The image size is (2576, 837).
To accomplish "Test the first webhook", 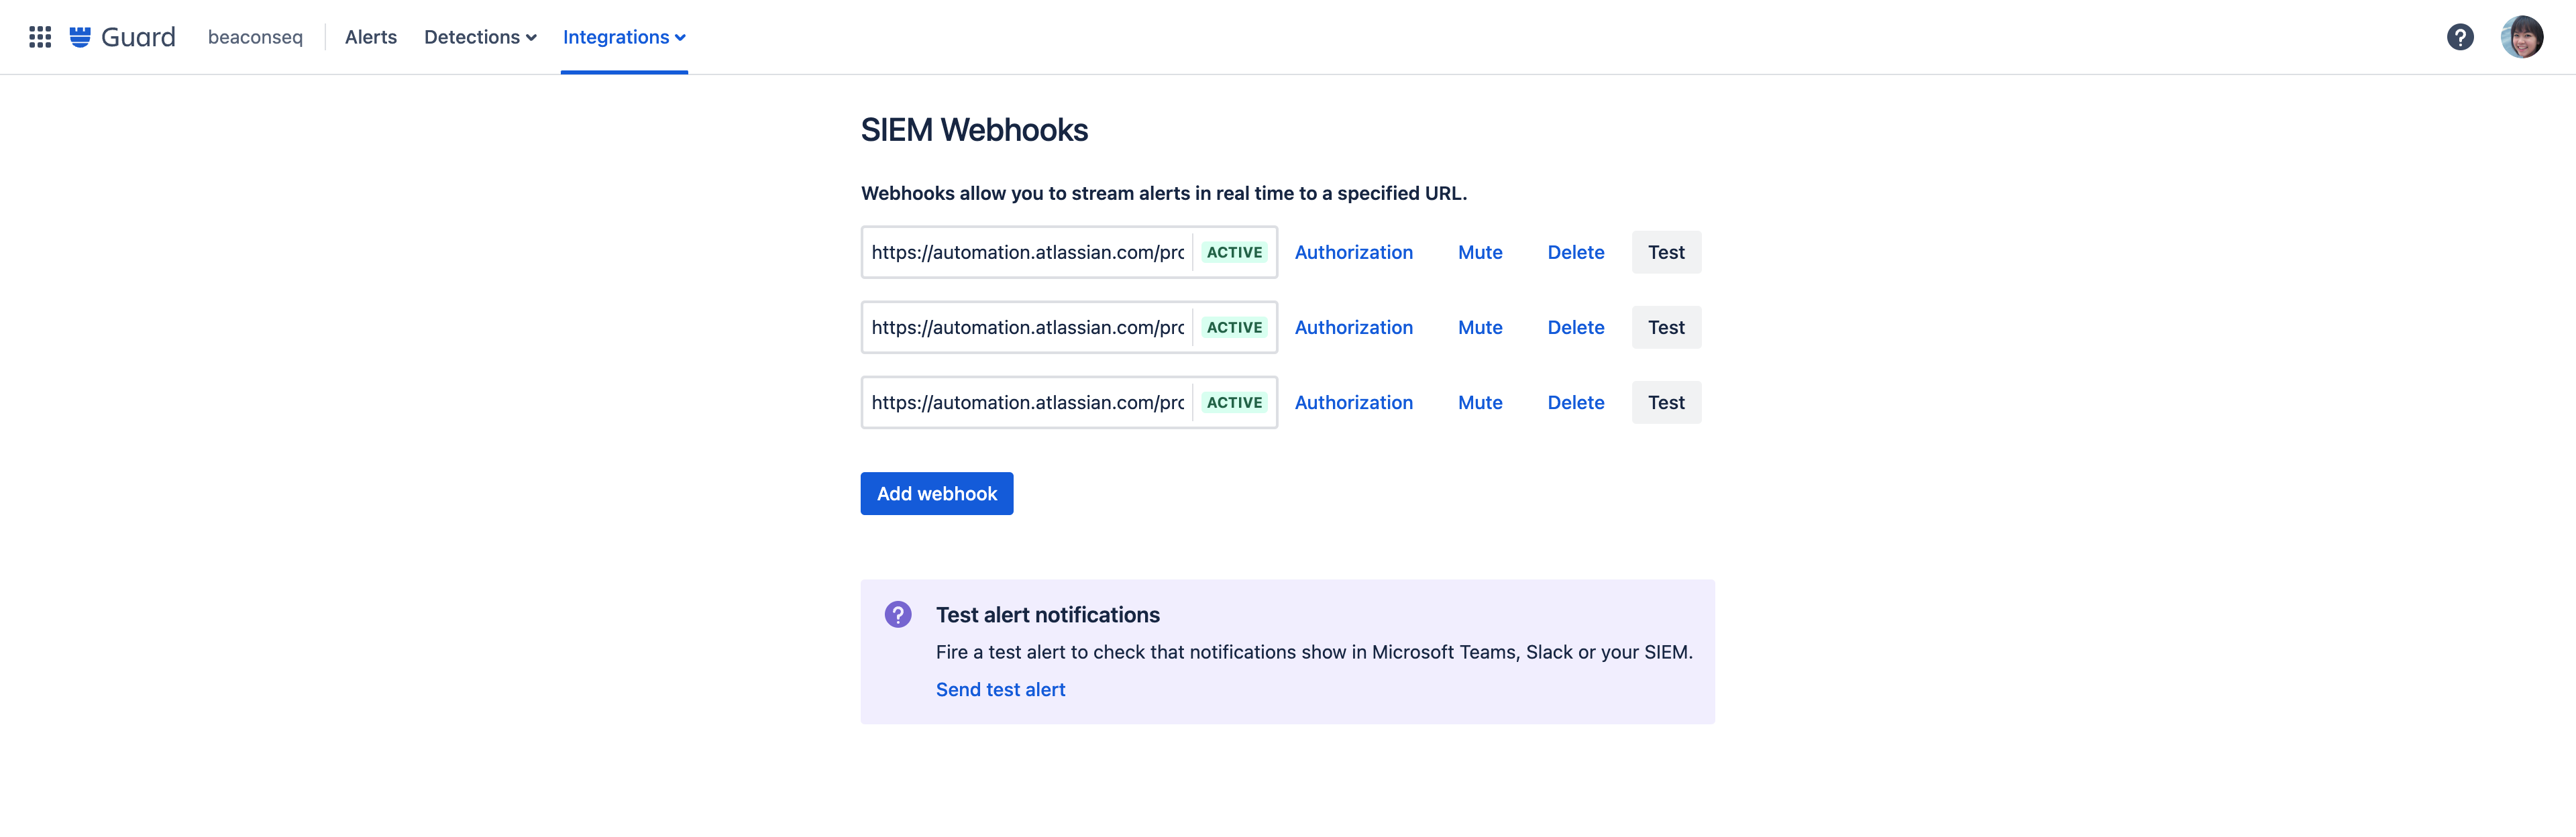I will pyautogui.click(x=1665, y=252).
